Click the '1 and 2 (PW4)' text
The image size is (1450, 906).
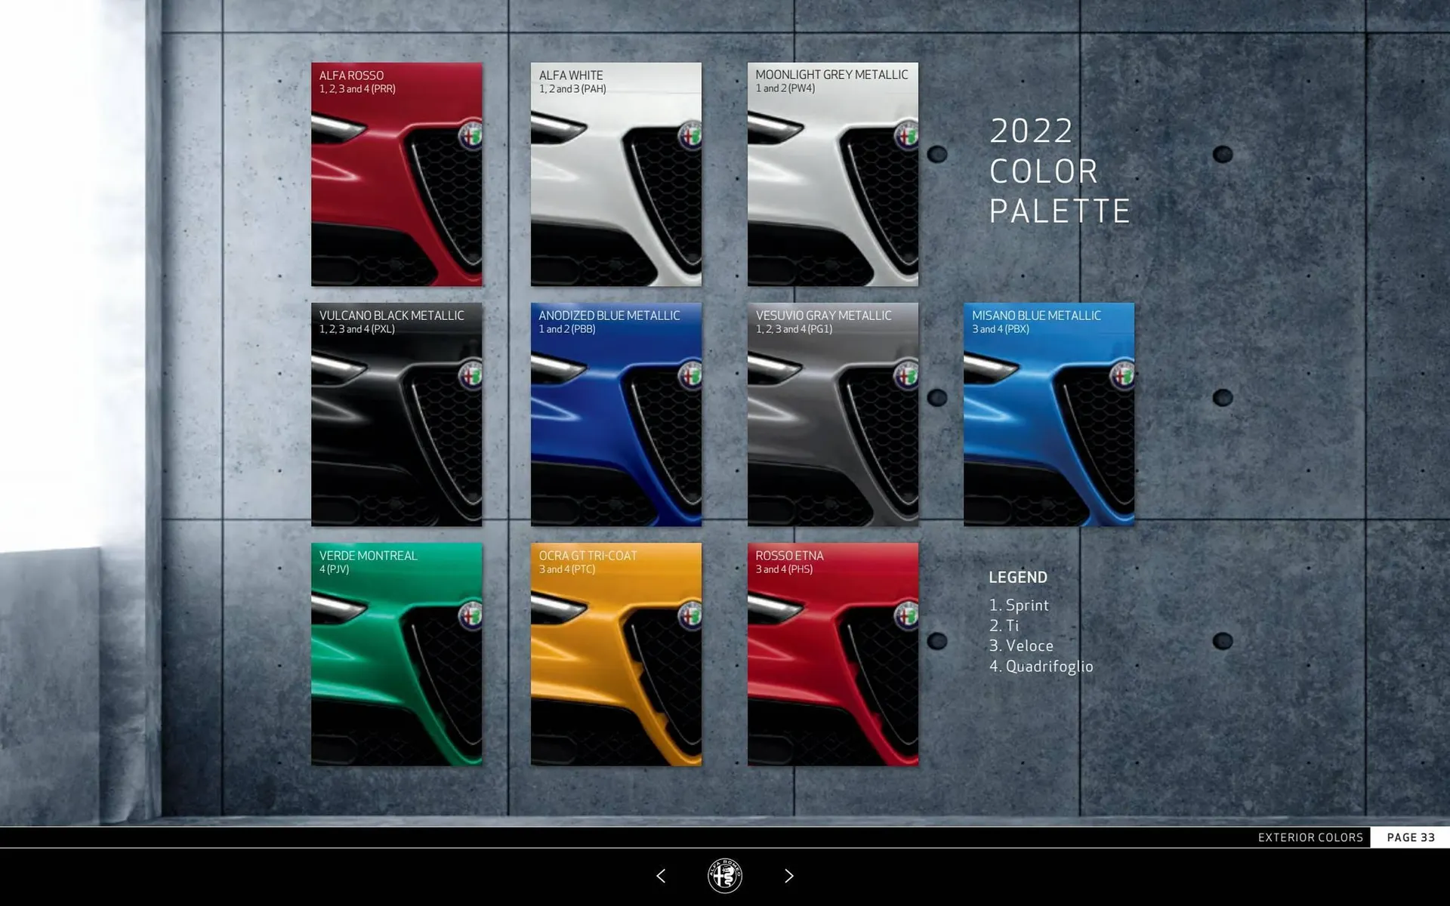point(785,88)
